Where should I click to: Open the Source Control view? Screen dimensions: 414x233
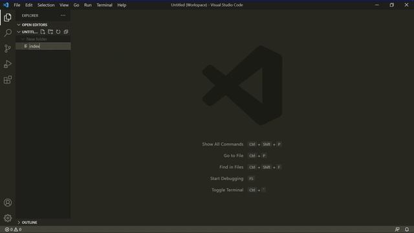pyautogui.click(x=8, y=49)
